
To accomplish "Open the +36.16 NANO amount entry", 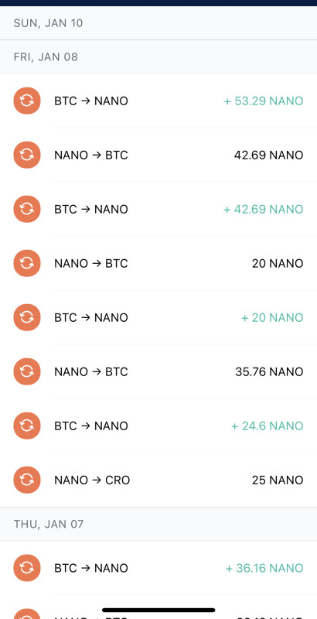I will pos(264,568).
